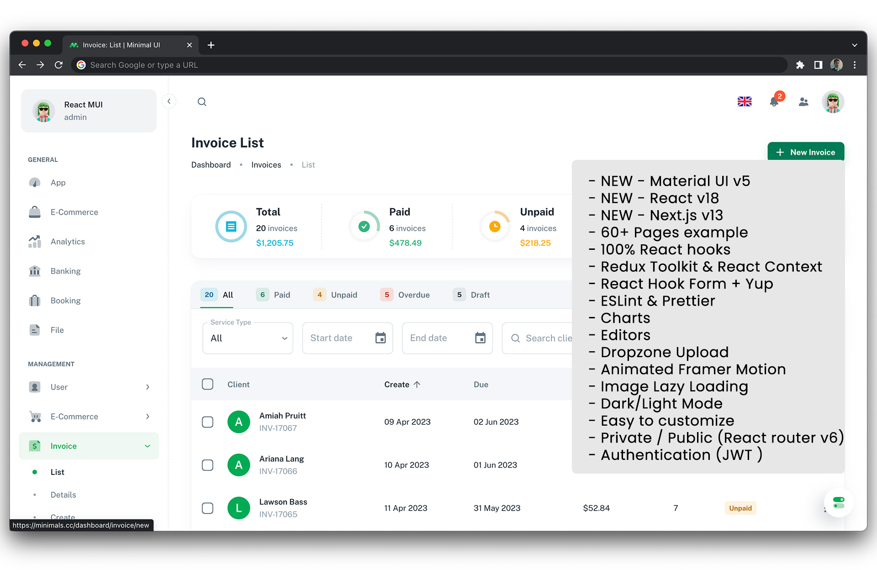The width and height of the screenshot is (877, 570).
Task: Open the Amiah Pruitt client name
Action: [283, 416]
